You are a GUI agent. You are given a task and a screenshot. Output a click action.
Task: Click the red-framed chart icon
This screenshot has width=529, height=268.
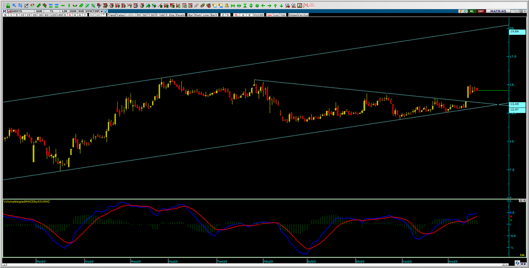point(300,6)
